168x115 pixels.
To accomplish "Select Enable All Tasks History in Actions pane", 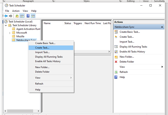I will click(x=132, y=52).
